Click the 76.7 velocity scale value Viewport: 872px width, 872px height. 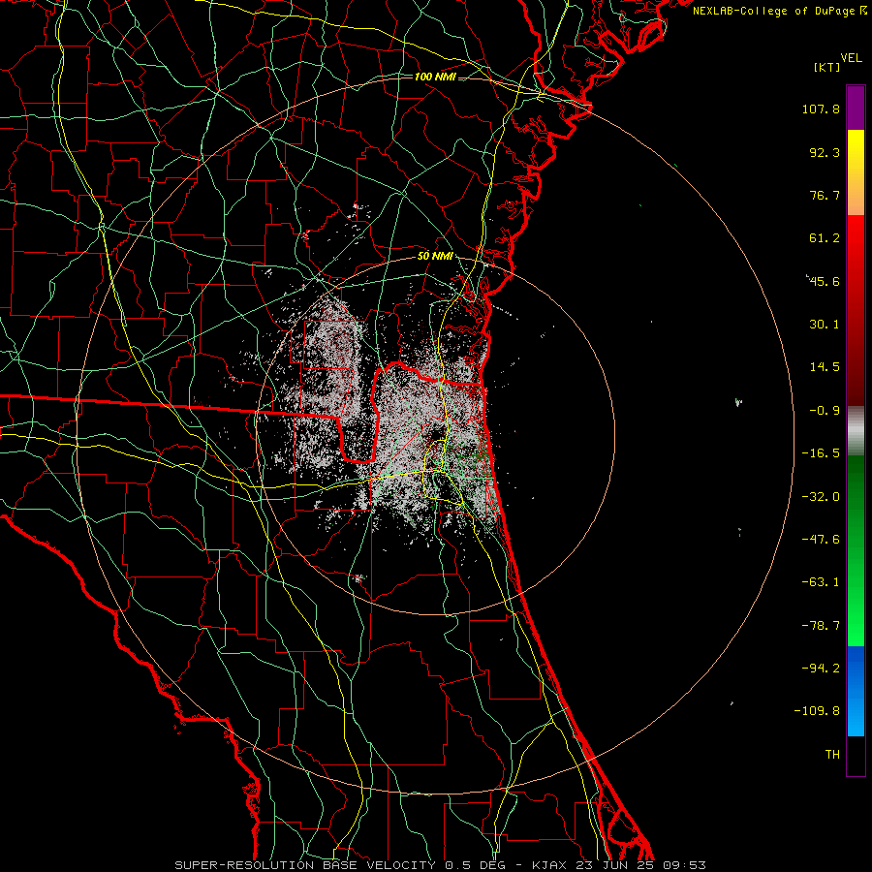(x=825, y=195)
